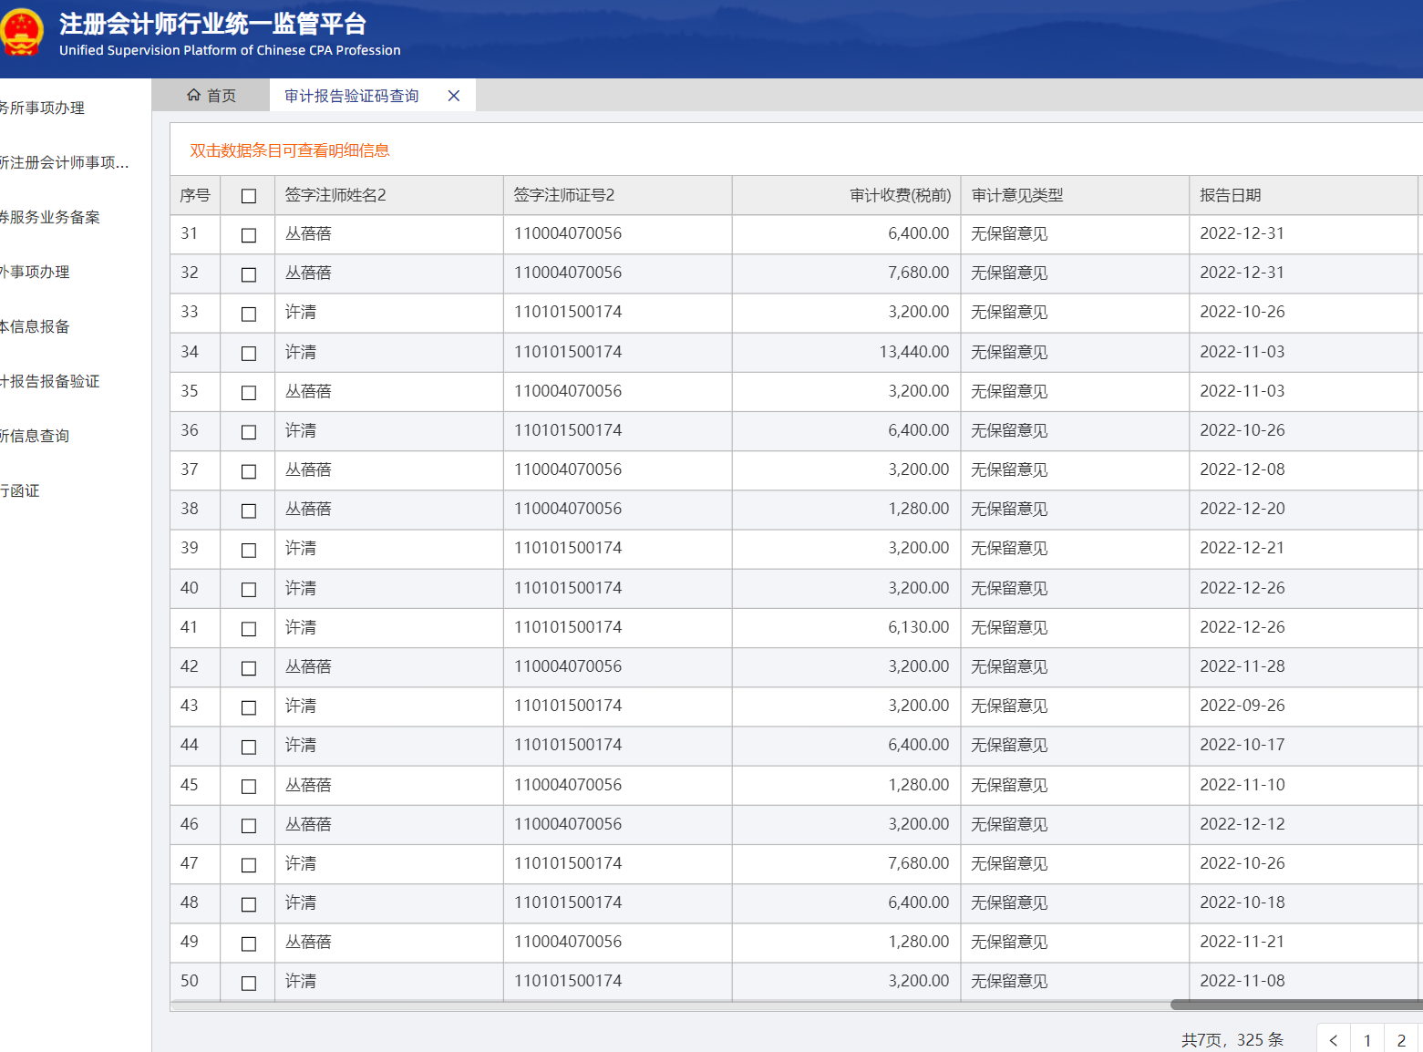The image size is (1423, 1052).
Task: Jump to page 1 of results
Action: [x=1366, y=1040]
